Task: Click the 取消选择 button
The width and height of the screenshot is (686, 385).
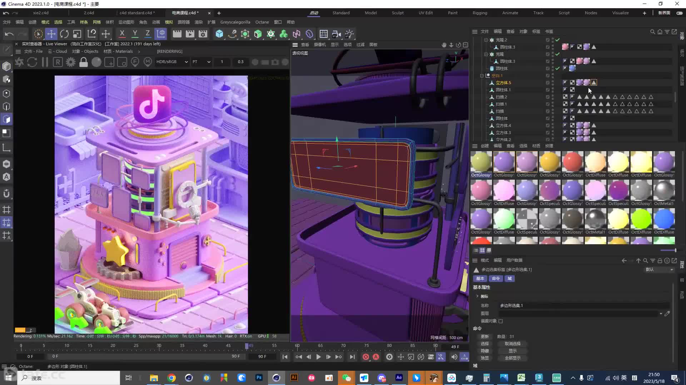Action: click(513, 344)
